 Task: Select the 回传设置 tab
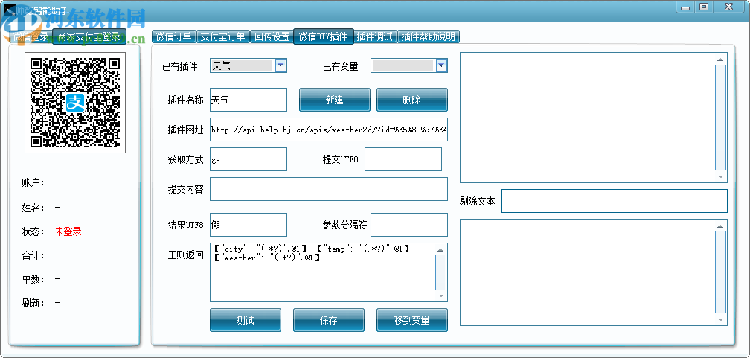[x=272, y=36]
